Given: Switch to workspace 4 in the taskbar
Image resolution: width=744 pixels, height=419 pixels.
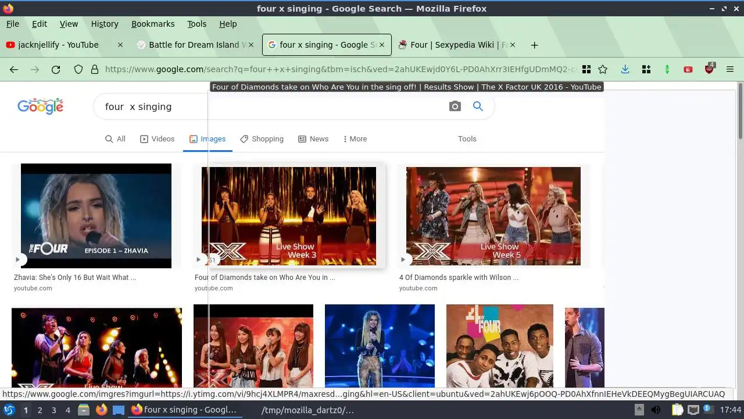Looking at the screenshot, I should (x=67, y=410).
